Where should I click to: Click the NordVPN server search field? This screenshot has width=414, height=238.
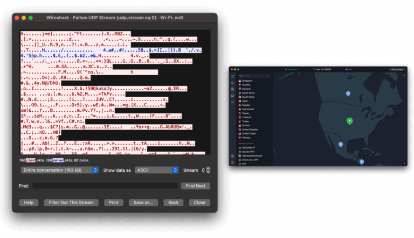pos(254,76)
